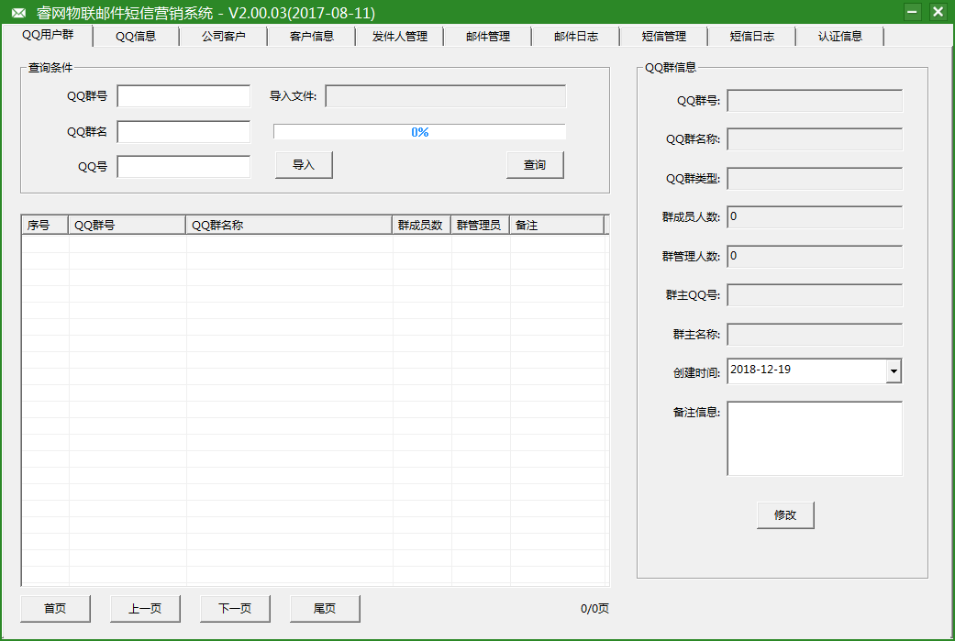Click the envelope icon in the title bar
Screen dimensions: 955x641
(18, 12)
